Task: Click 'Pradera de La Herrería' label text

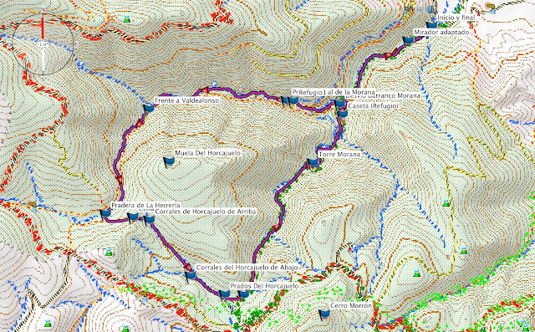Action: [145, 205]
